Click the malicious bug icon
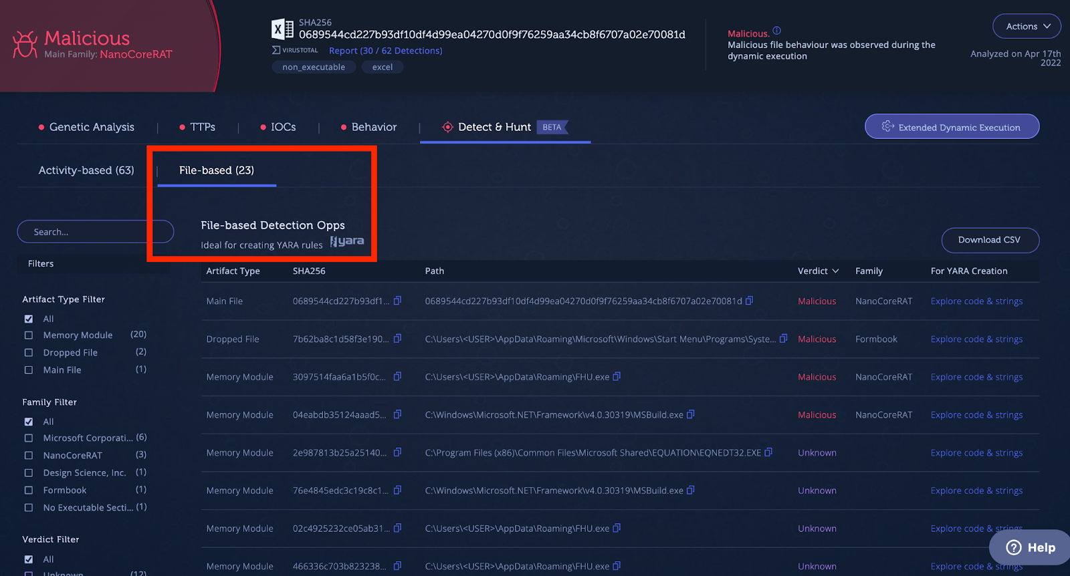The width and height of the screenshot is (1070, 576). (x=25, y=45)
